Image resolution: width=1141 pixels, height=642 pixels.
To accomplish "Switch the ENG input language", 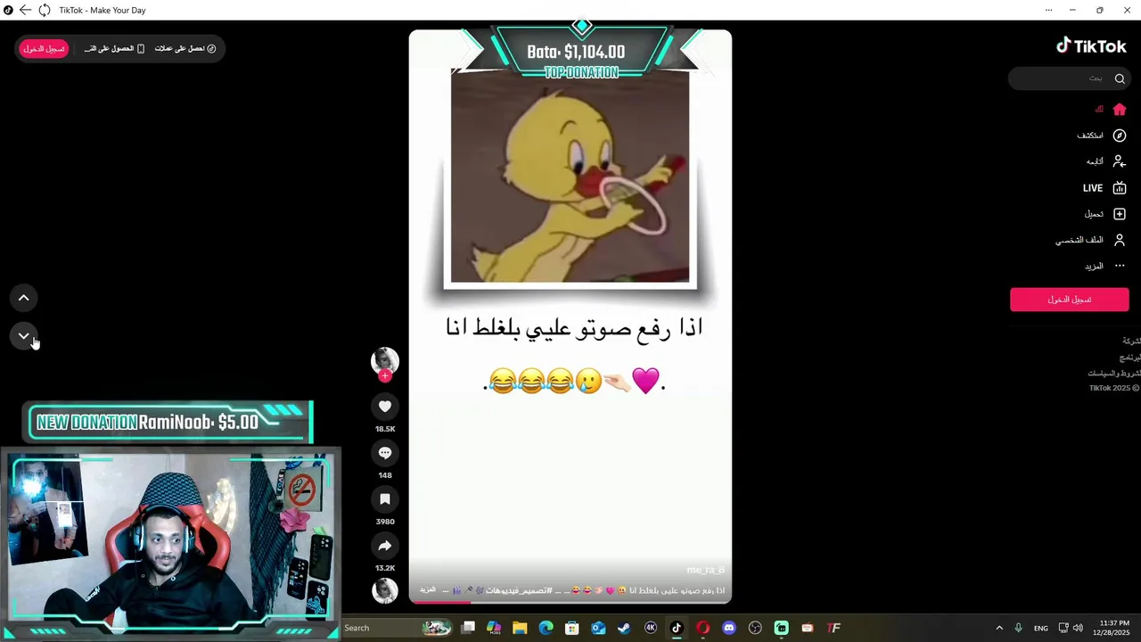I will click(x=1040, y=628).
